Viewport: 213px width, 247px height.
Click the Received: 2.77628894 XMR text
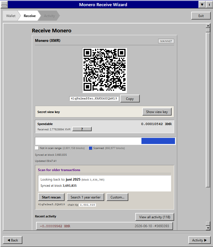click(x=54, y=129)
